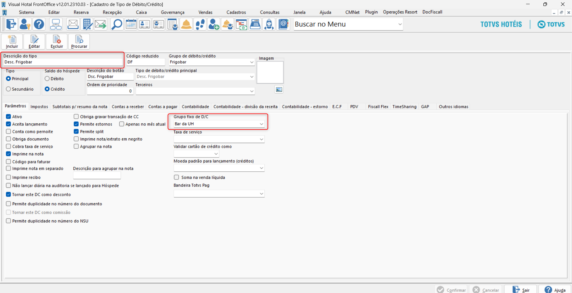Click the Código reduzido field
572x293 pixels.
coord(146,62)
